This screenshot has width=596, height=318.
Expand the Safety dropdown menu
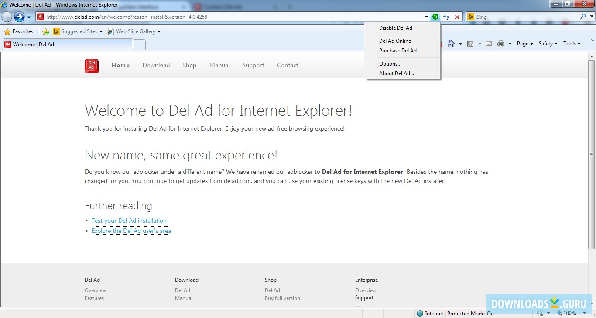tap(548, 44)
